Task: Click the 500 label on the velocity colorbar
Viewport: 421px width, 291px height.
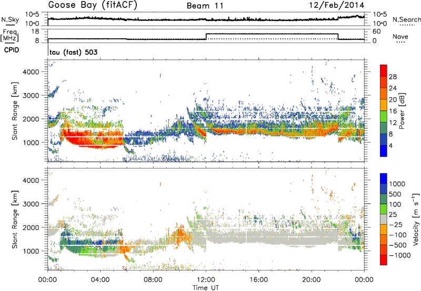Action: pos(396,194)
